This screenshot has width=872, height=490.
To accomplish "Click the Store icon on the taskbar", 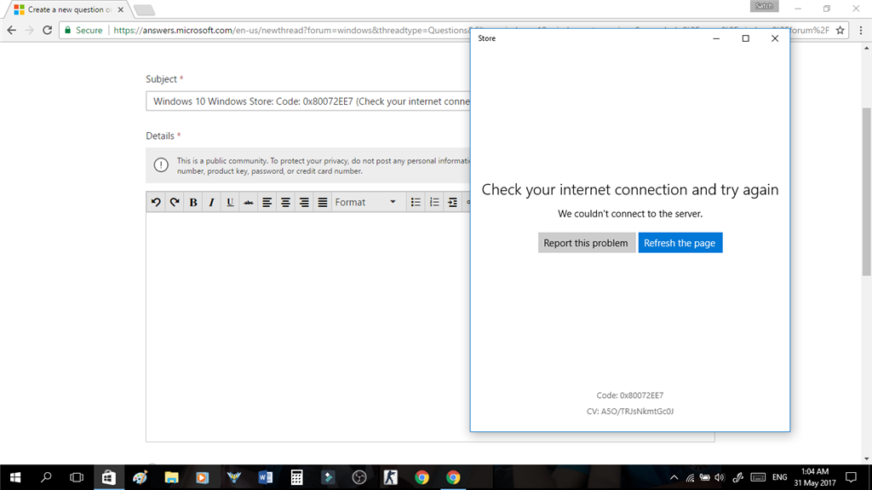I will [x=108, y=477].
